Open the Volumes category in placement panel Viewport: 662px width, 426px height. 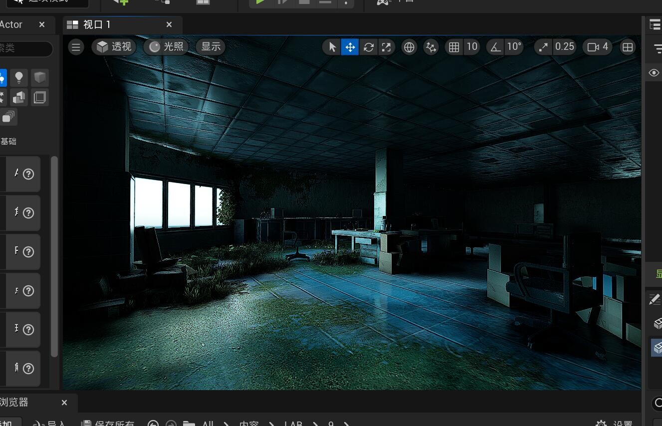[39, 97]
